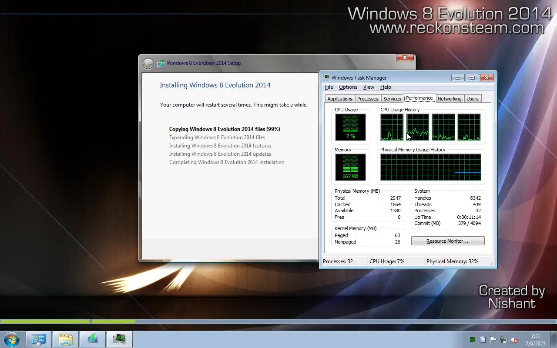Switch to the Networking tab
The image size is (557, 348).
click(x=450, y=99)
